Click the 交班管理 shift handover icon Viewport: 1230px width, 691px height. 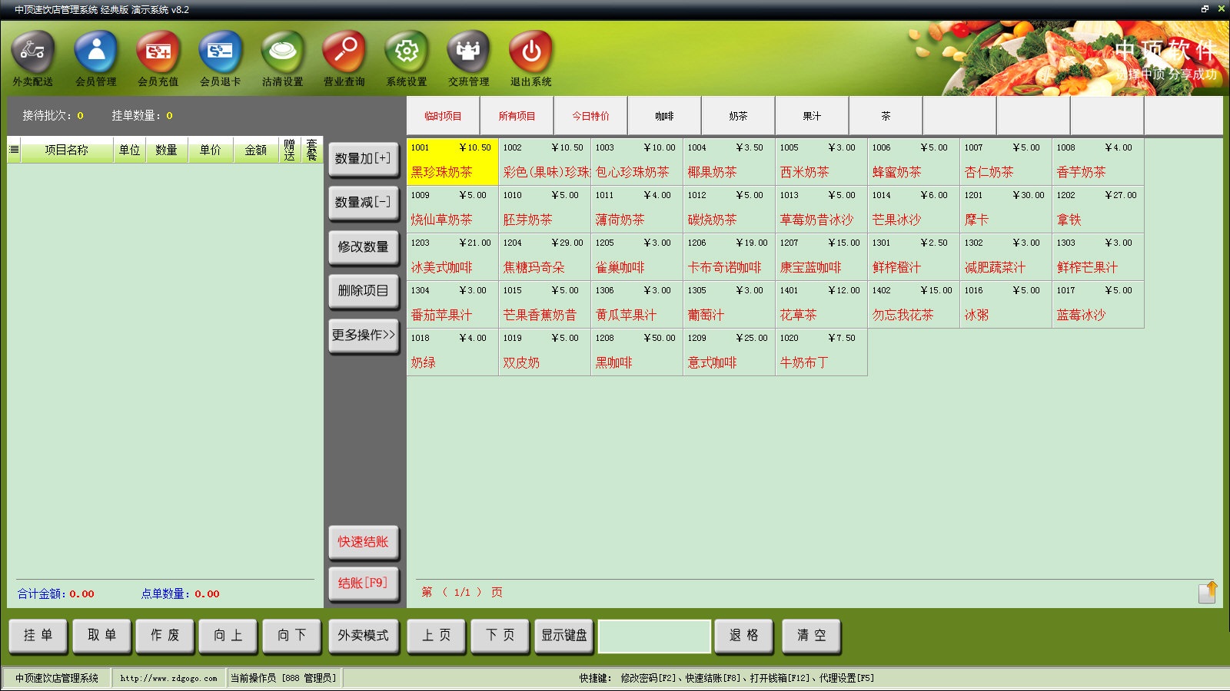468,52
